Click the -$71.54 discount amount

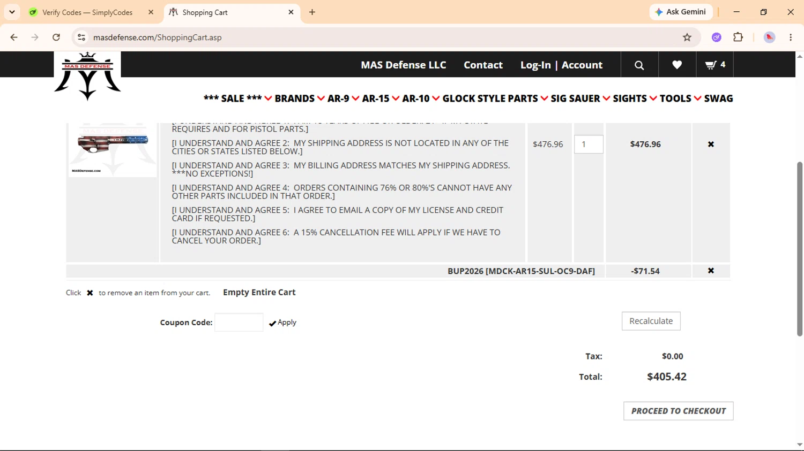tap(645, 271)
